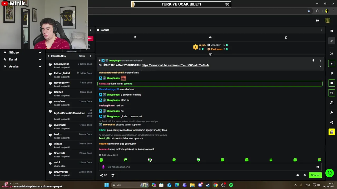Select umutveysel follow event
The height and width of the screenshot is (189, 337).
tap(70, 173)
